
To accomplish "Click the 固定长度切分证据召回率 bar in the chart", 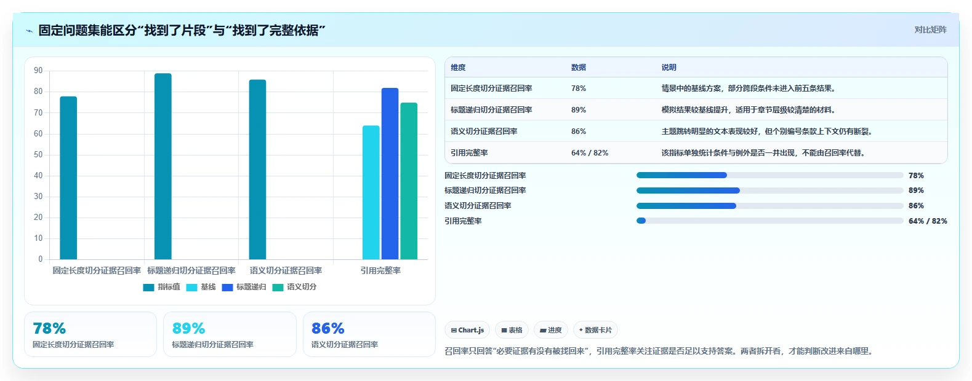I will pyautogui.click(x=68, y=178).
